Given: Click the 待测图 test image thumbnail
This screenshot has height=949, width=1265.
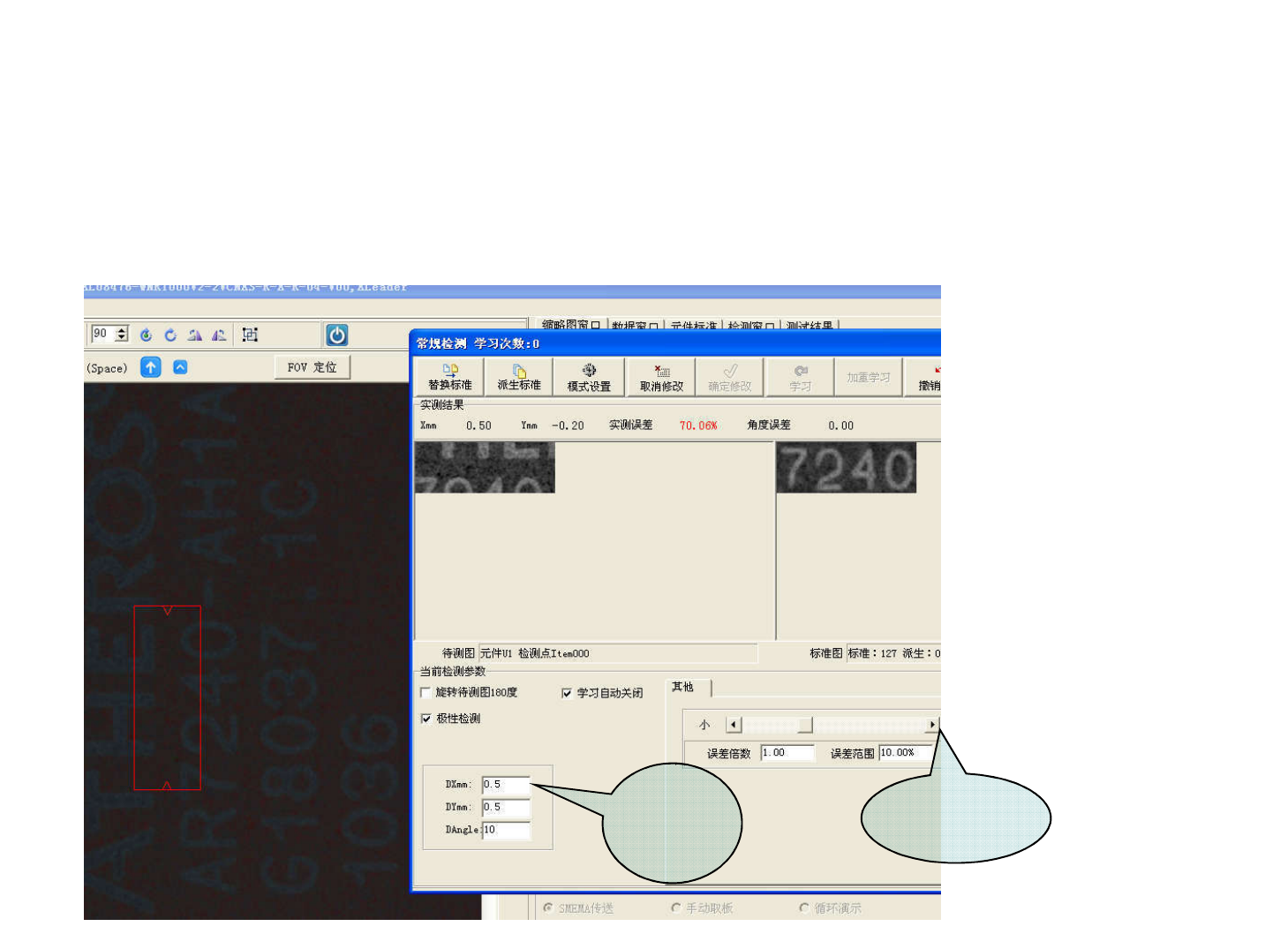Looking at the screenshot, I should pos(485,467).
